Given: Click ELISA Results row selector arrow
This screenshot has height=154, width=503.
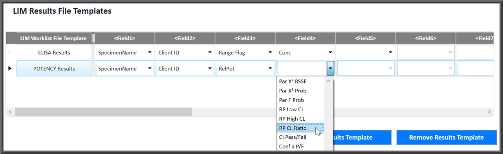Looking at the screenshot, I should 10,52.
